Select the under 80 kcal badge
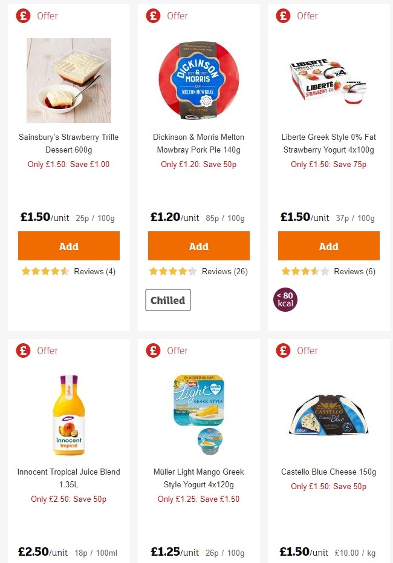The width and height of the screenshot is (393, 563). (x=285, y=299)
